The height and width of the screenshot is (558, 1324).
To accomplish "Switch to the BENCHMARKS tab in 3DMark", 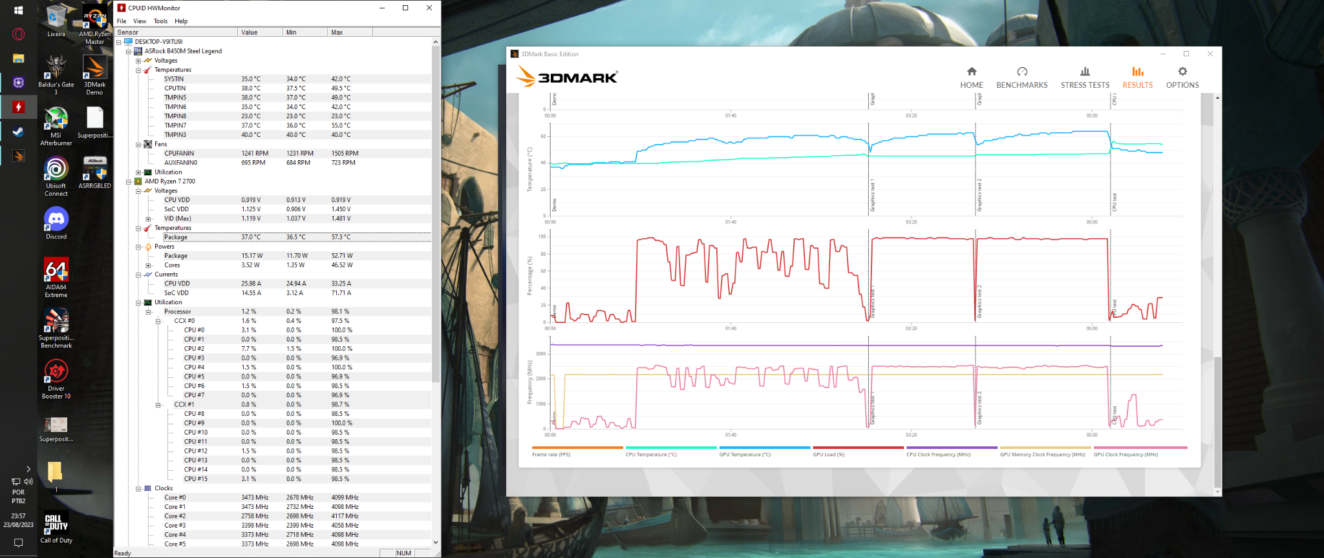I will (1022, 77).
